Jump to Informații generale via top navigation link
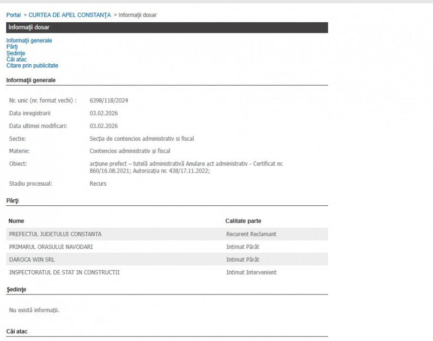Viewport: 433px width, 341px height. coord(29,40)
